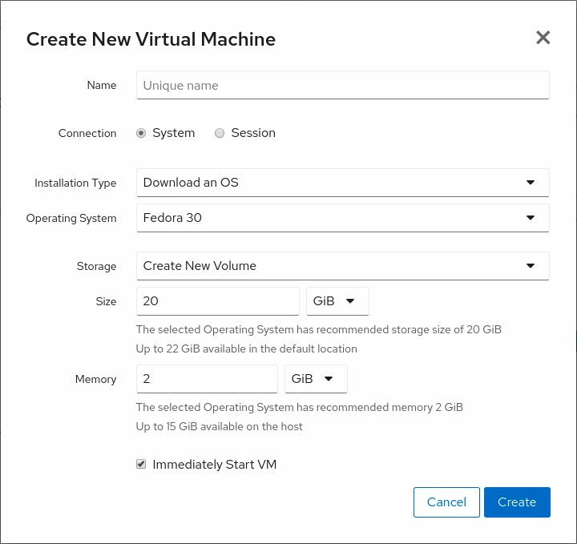Viewport: 577px width, 544px height.
Task: Click the Operating System dropdown arrow icon
Action: coord(530,218)
